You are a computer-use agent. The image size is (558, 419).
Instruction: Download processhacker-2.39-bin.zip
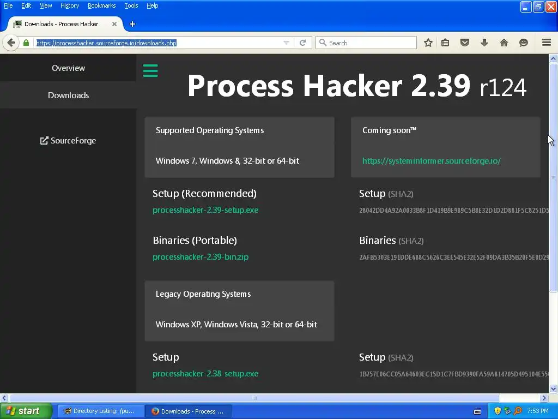point(201,256)
